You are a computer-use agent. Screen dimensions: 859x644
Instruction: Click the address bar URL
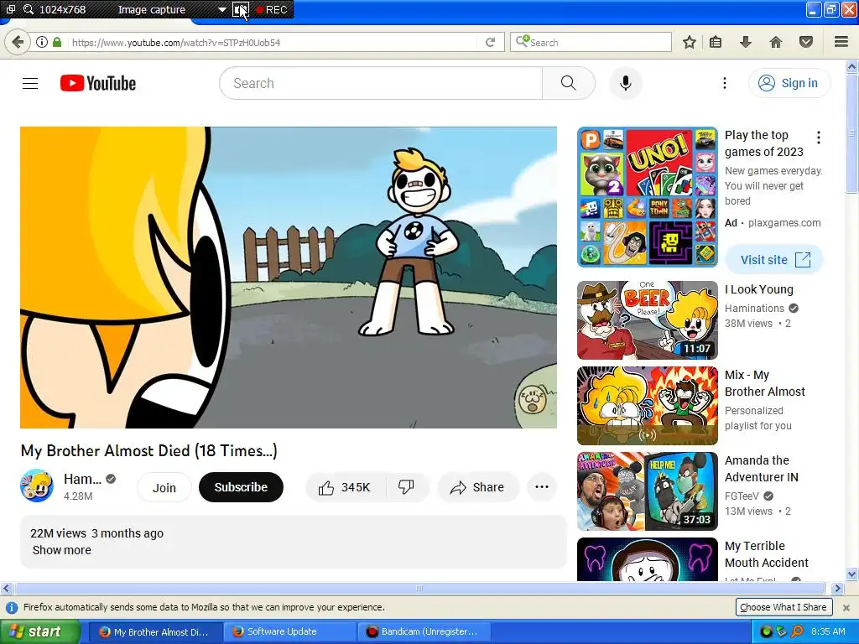coord(176,43)
